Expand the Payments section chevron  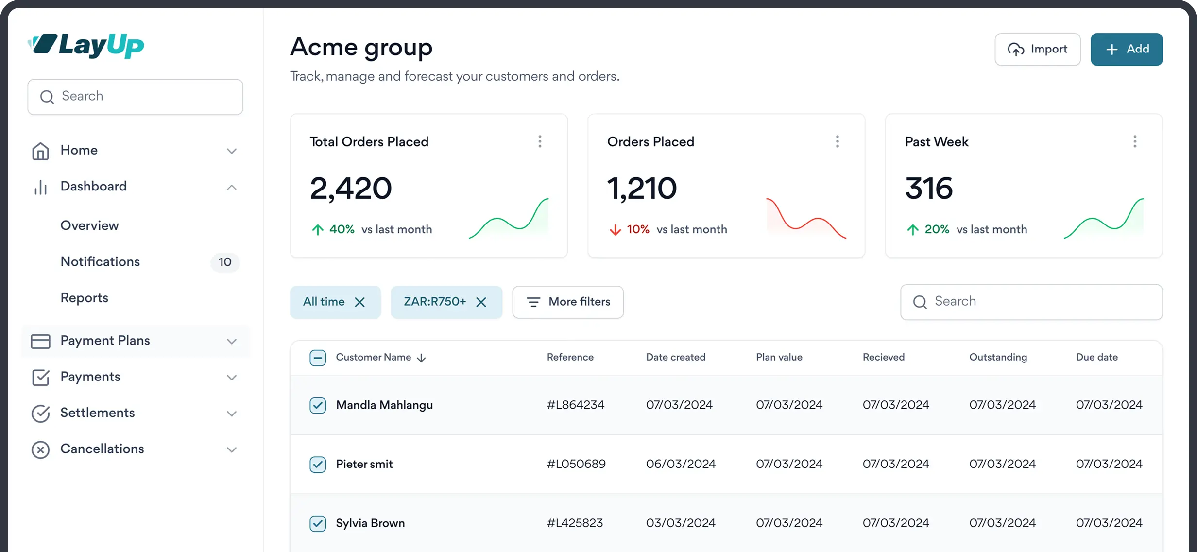[232, 378]
